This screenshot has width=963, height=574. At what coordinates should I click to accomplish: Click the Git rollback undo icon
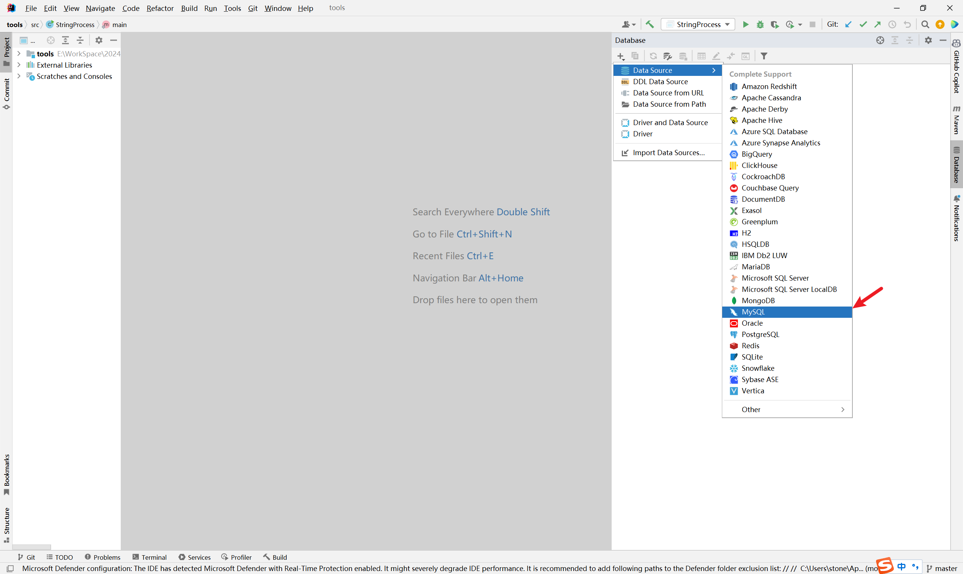tap(907, 24)
